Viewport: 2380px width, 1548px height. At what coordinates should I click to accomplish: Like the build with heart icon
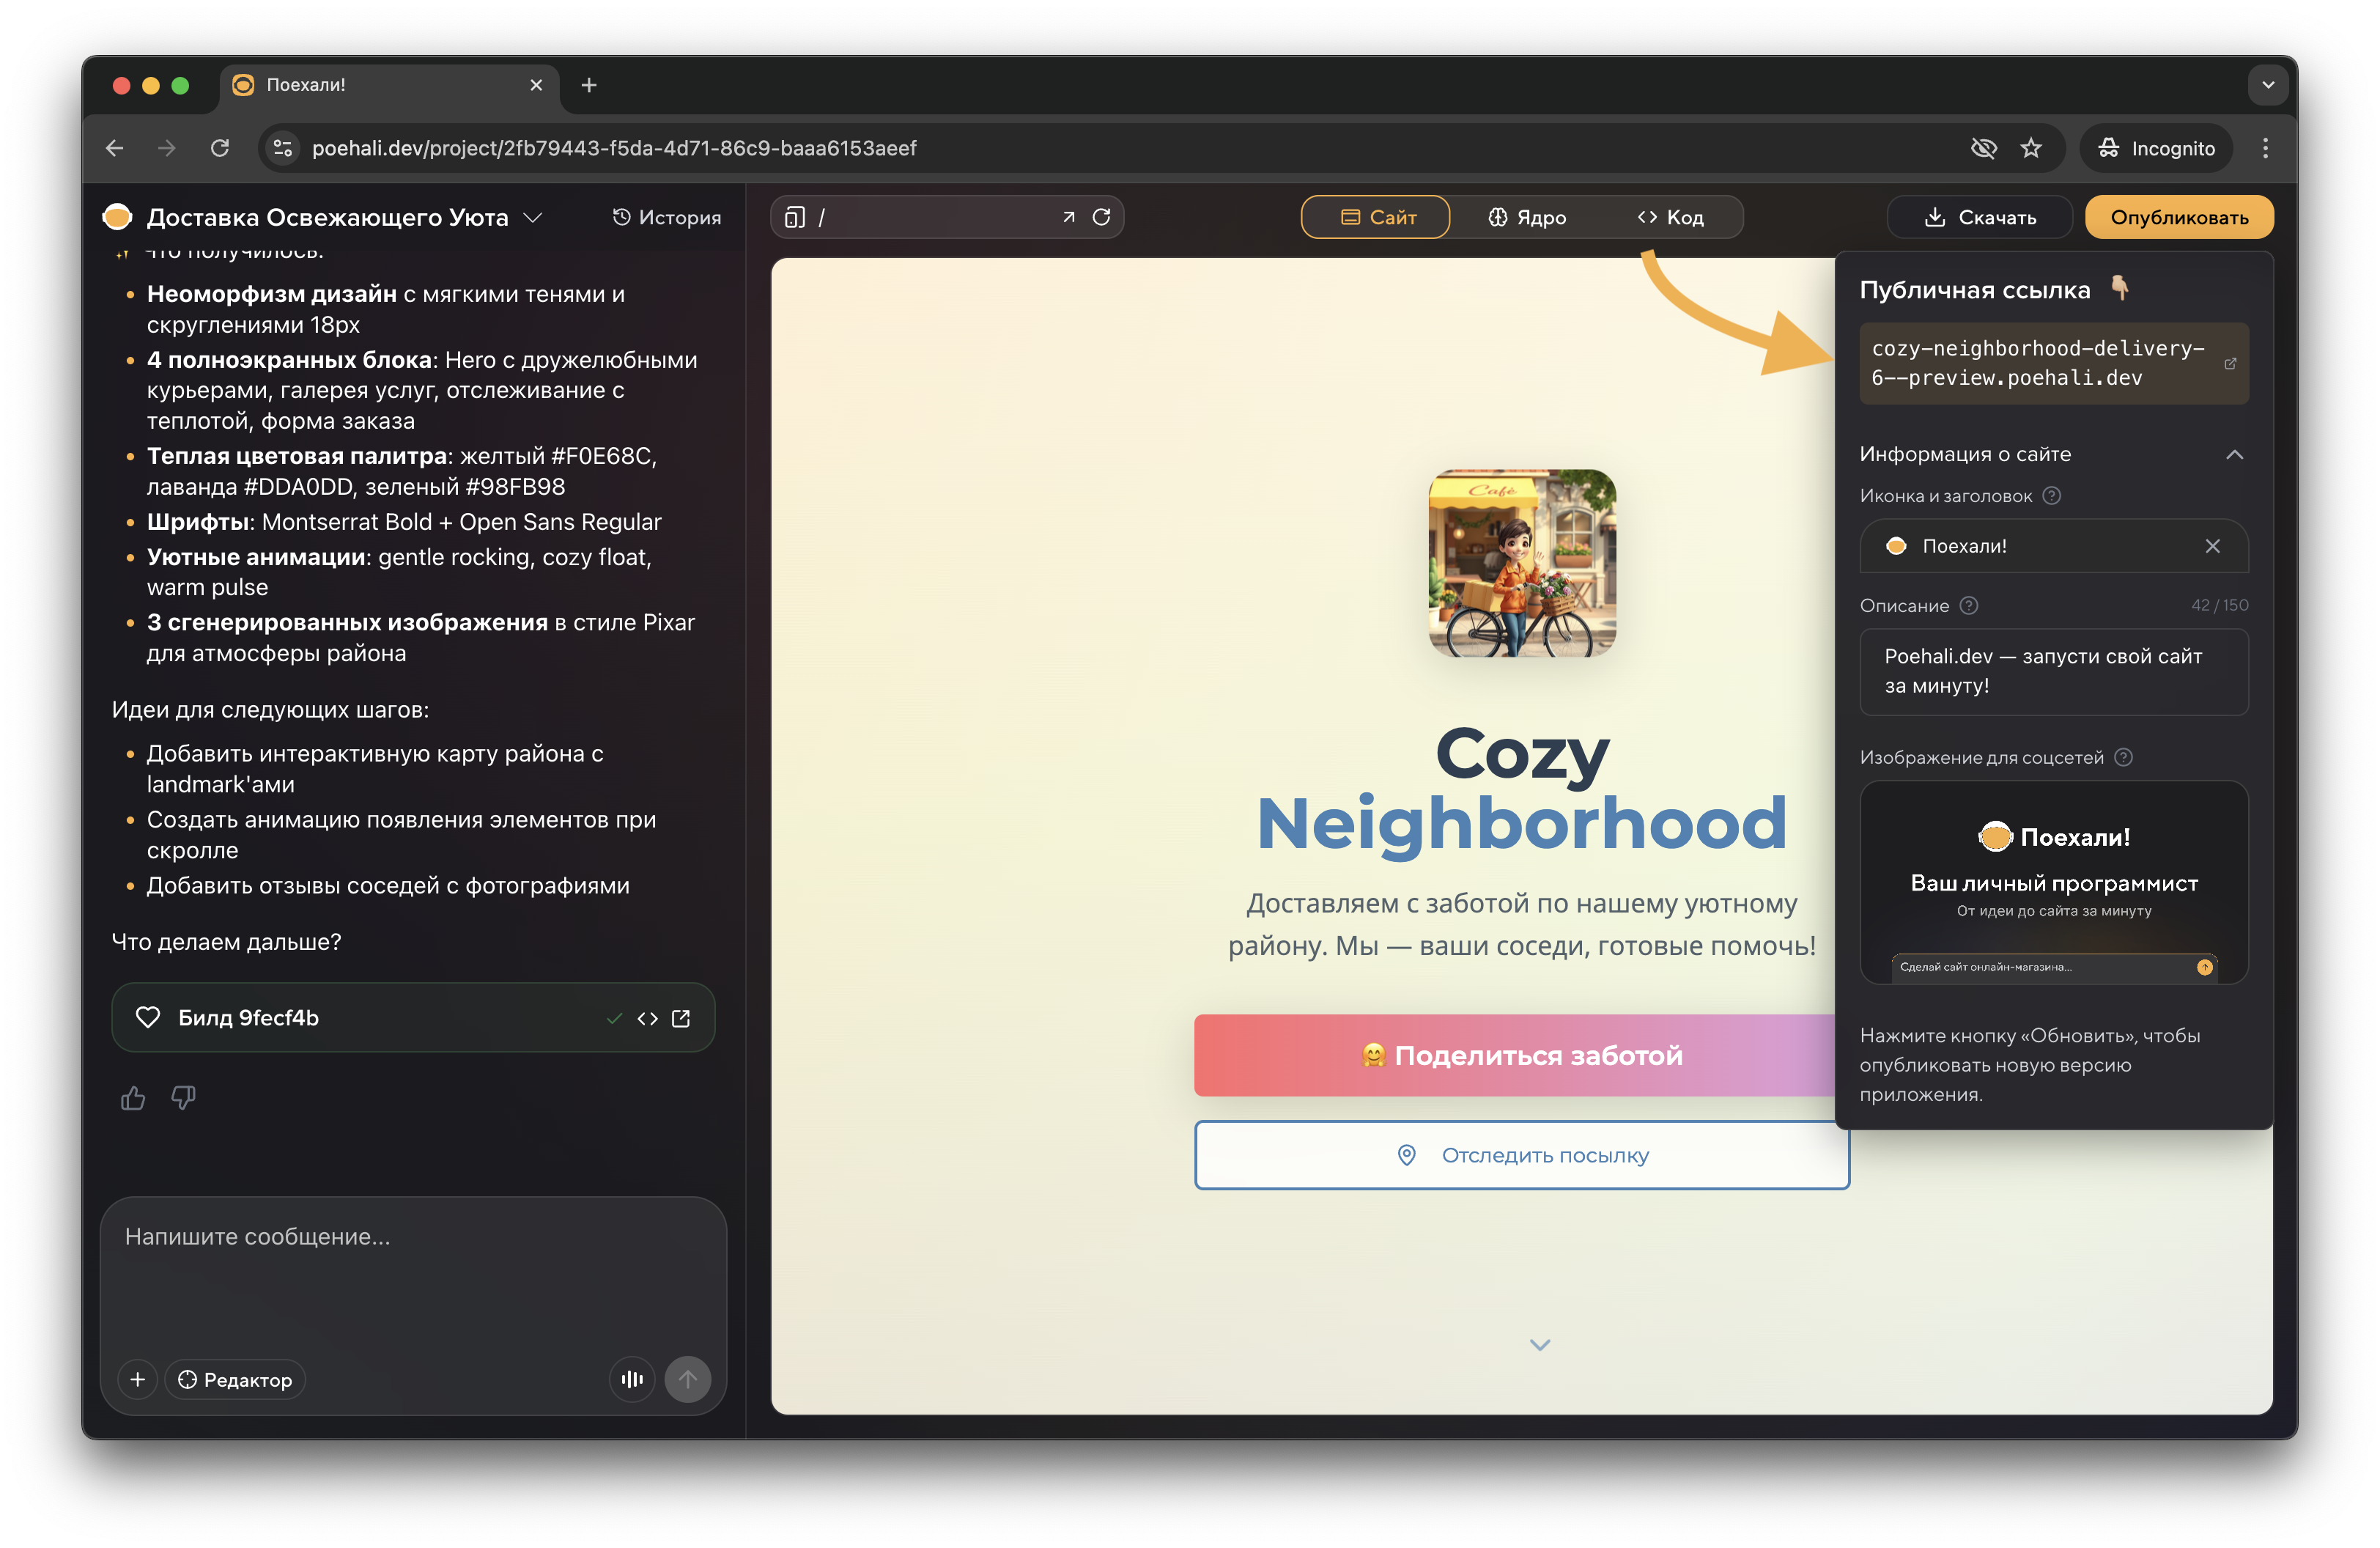(x=148, y=1018)
